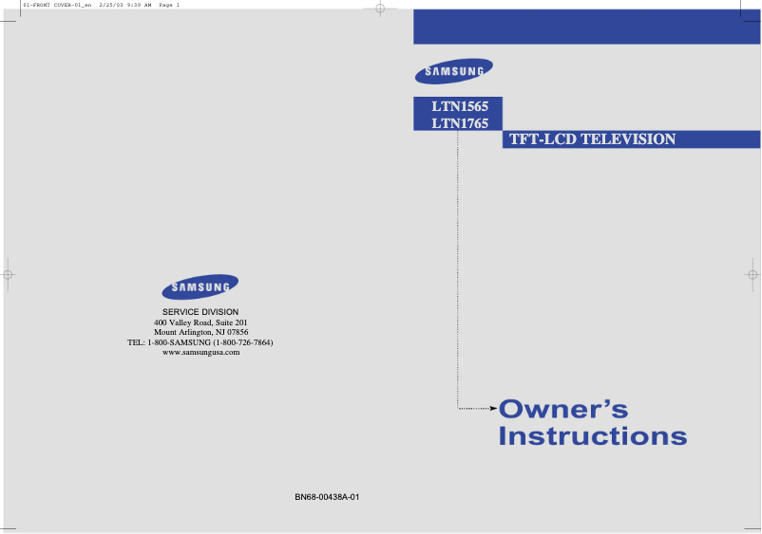
Task: Click the top center crosshair registration mark
Action: (379, 9)
